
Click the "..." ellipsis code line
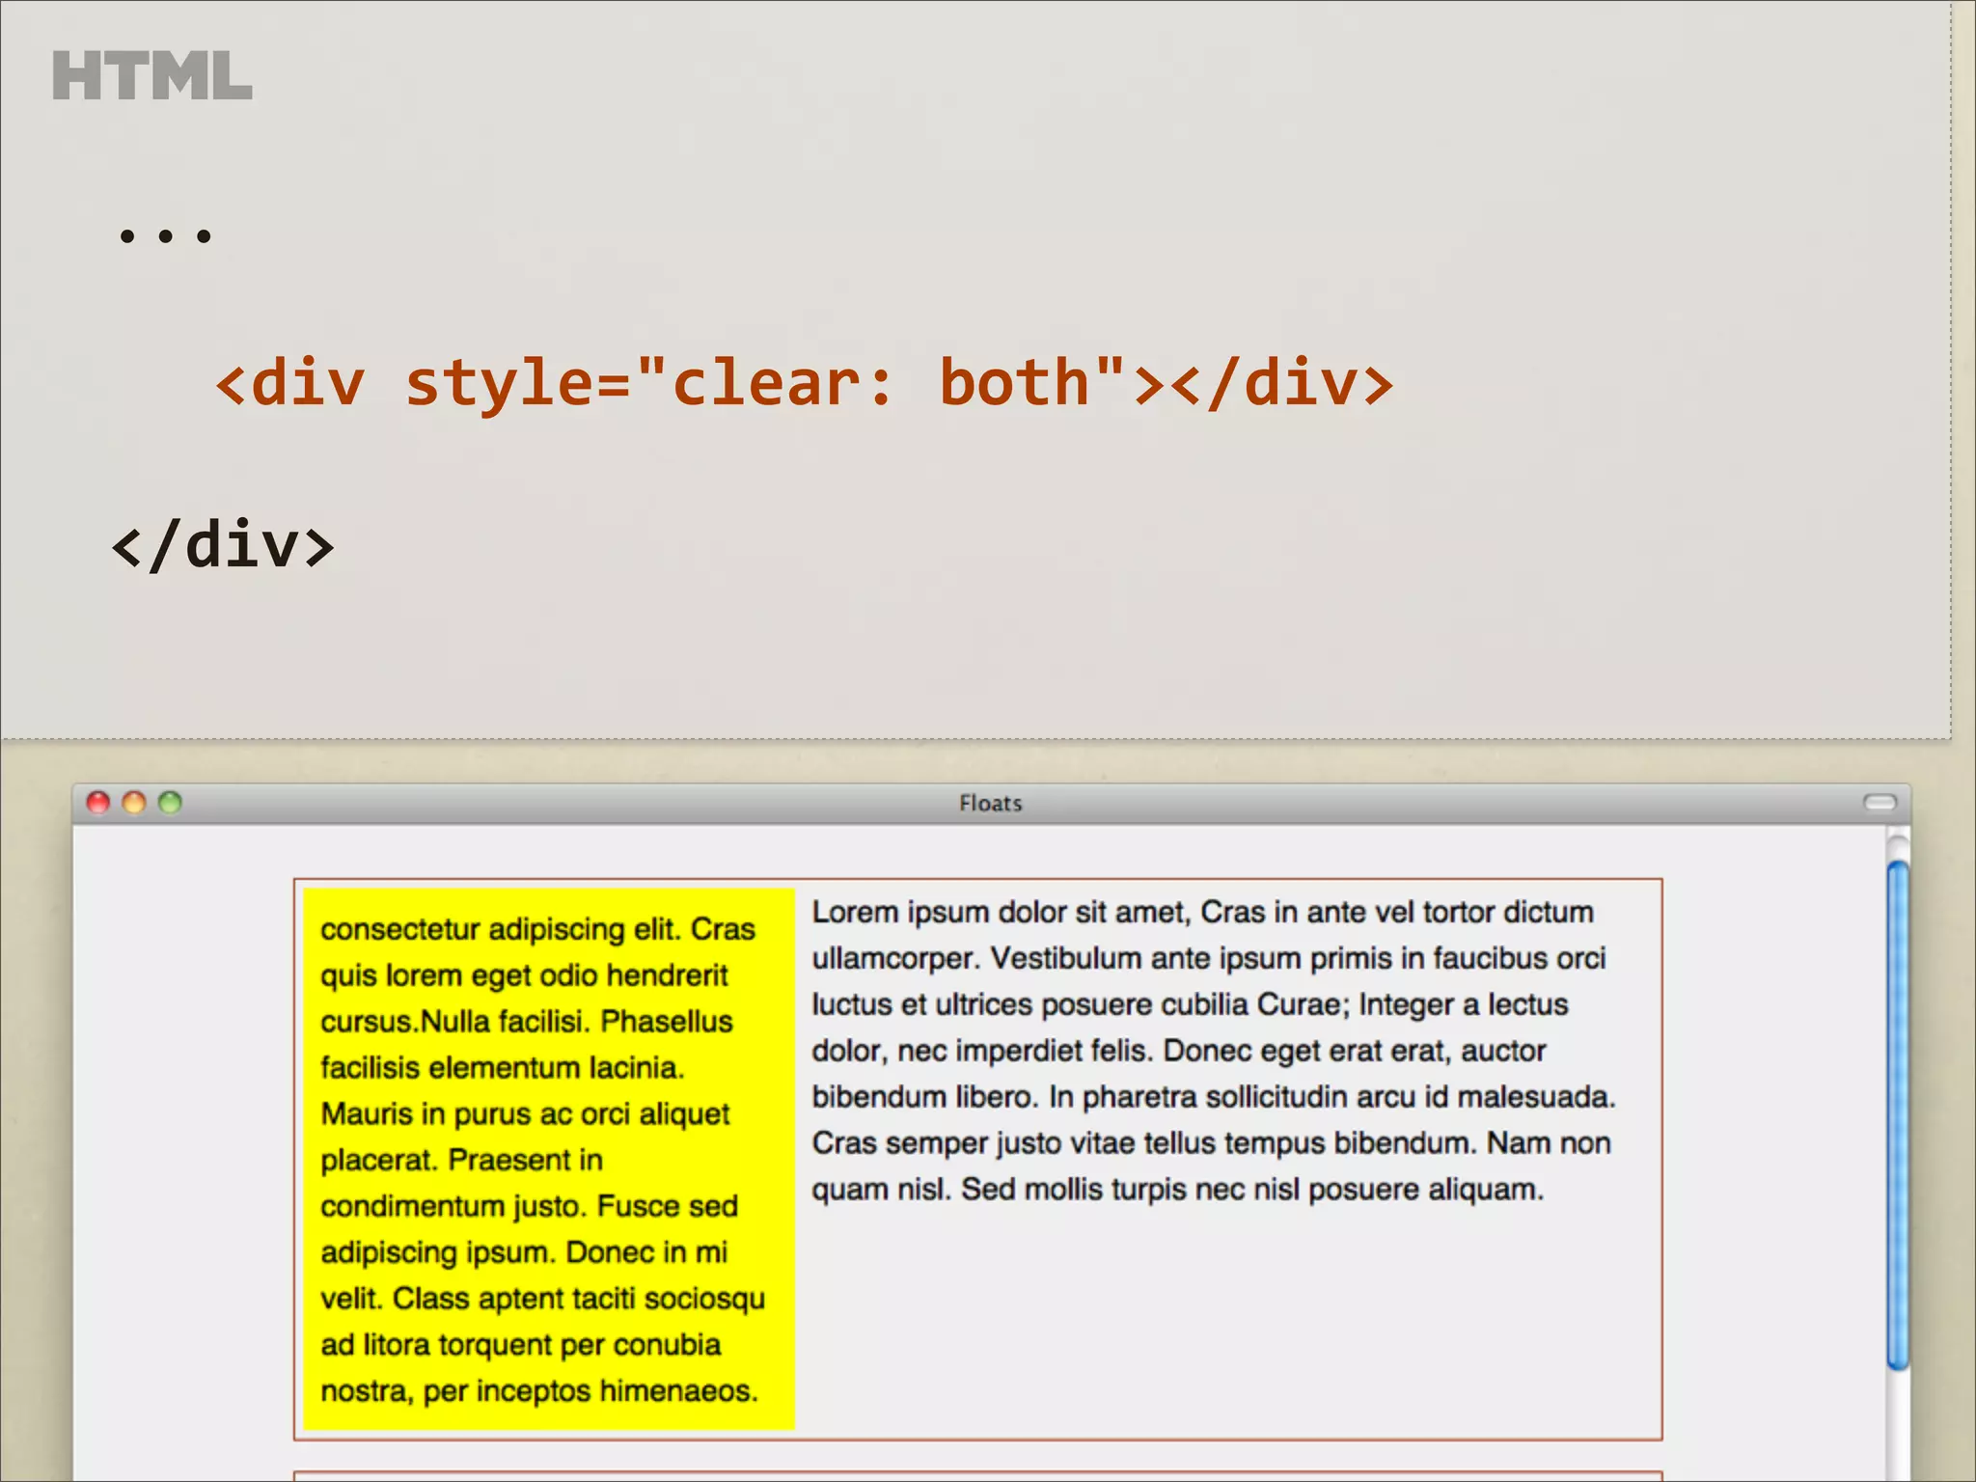pyautogui.click(x=165, y=235)
